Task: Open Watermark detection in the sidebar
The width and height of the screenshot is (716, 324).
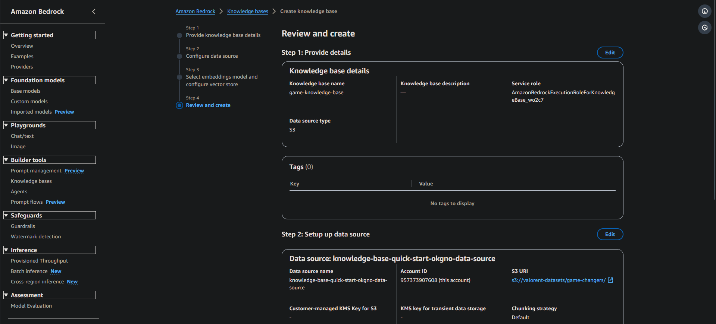Action: (x=36, y=236)
